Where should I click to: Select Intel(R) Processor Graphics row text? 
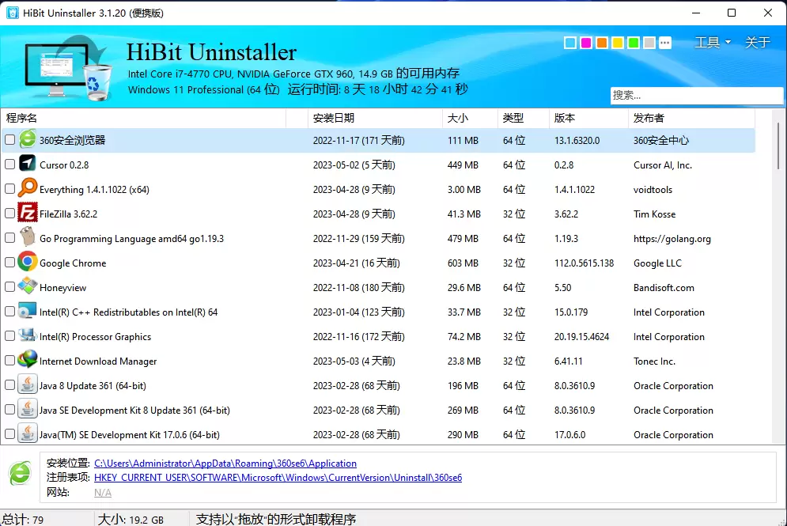click(x=96, y=337)
